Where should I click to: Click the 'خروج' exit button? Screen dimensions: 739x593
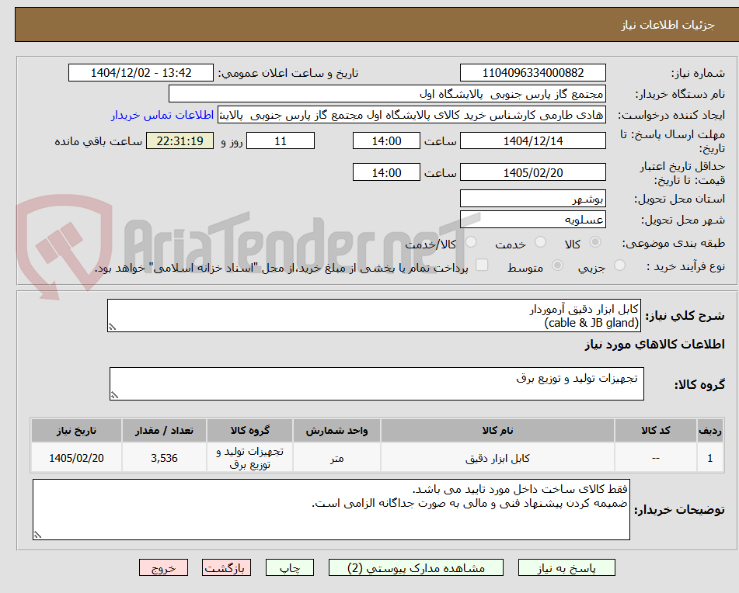(x=163, y=567)
